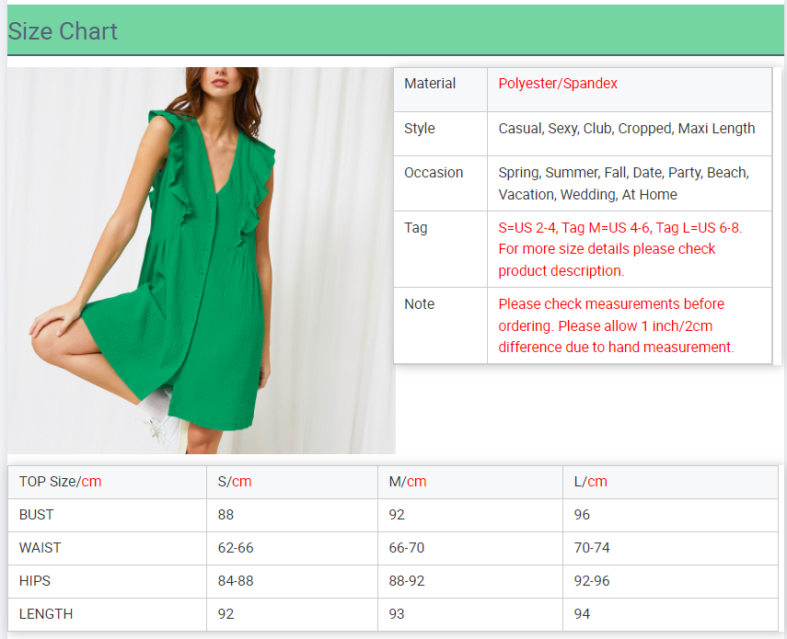Select the Casual, Sexy, Club style text
This screenshot has width=787, height=639.
[626, 129]
